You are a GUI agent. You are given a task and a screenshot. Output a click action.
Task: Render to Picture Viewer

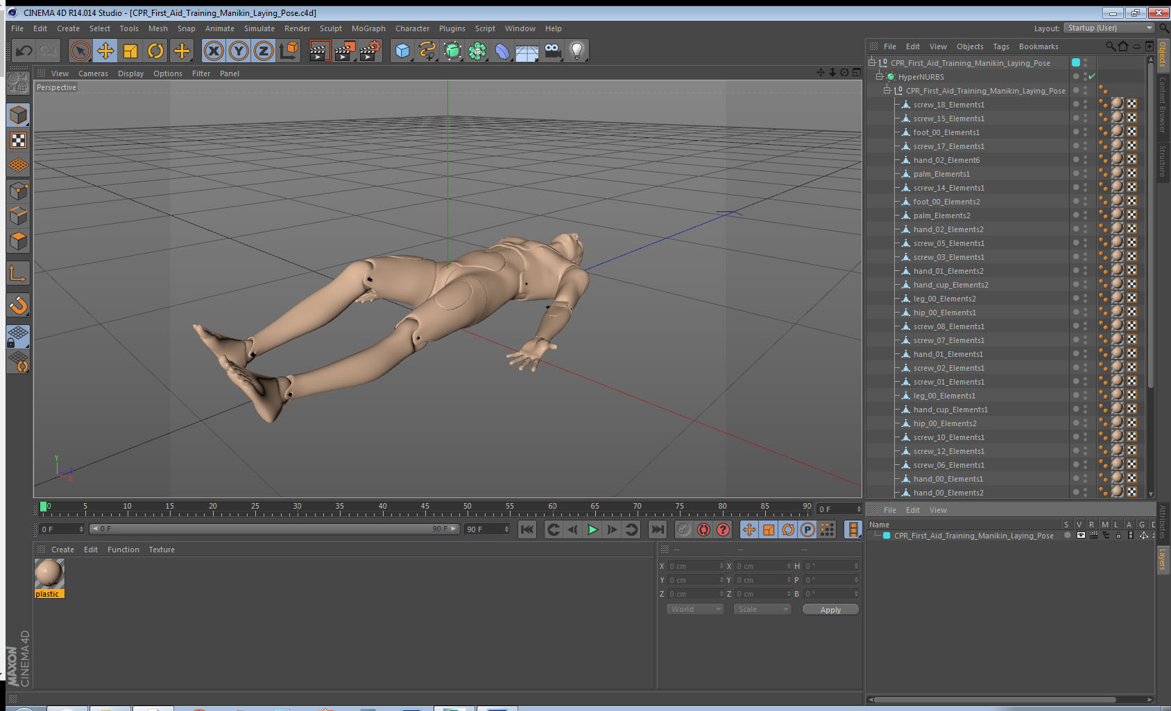345,51
